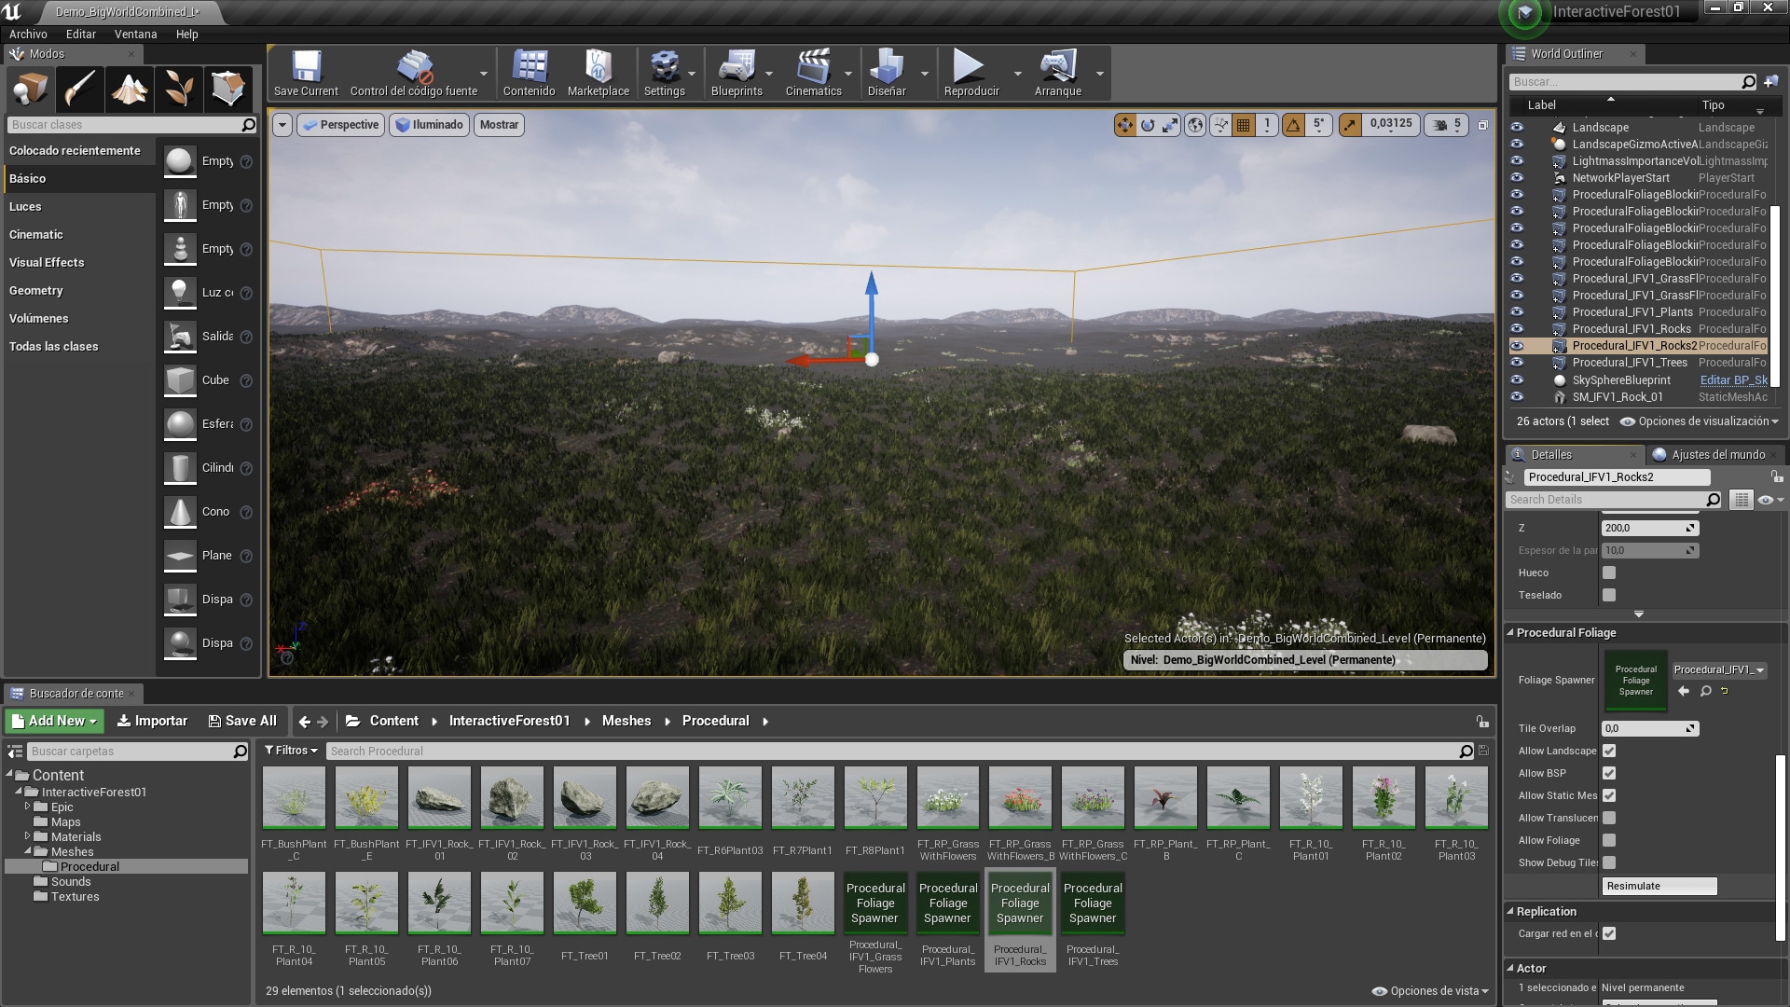1790x1007 pixels.
Task: Enable the Allow Foliage checkbox
Action: click(1609, 841)
